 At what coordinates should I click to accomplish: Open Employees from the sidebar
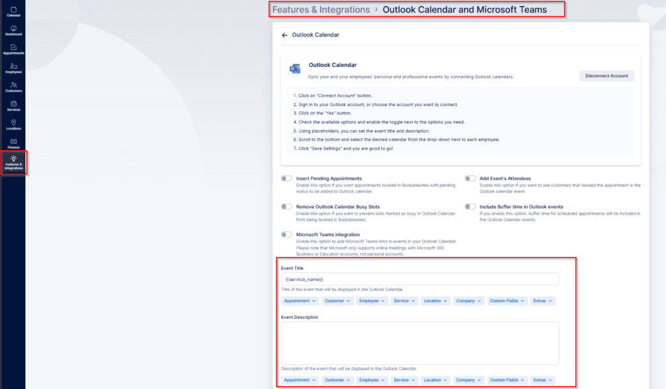(x=13, y=68)
